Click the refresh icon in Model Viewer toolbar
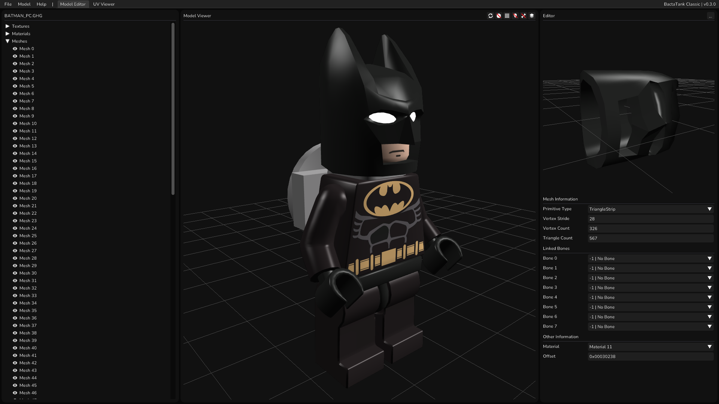The height and width of the screenshot is (404, 719). [491, 16]
